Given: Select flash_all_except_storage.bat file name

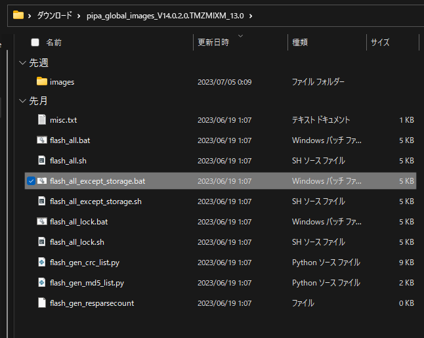Looking at the screenshot, I should [x=97, y=181].
